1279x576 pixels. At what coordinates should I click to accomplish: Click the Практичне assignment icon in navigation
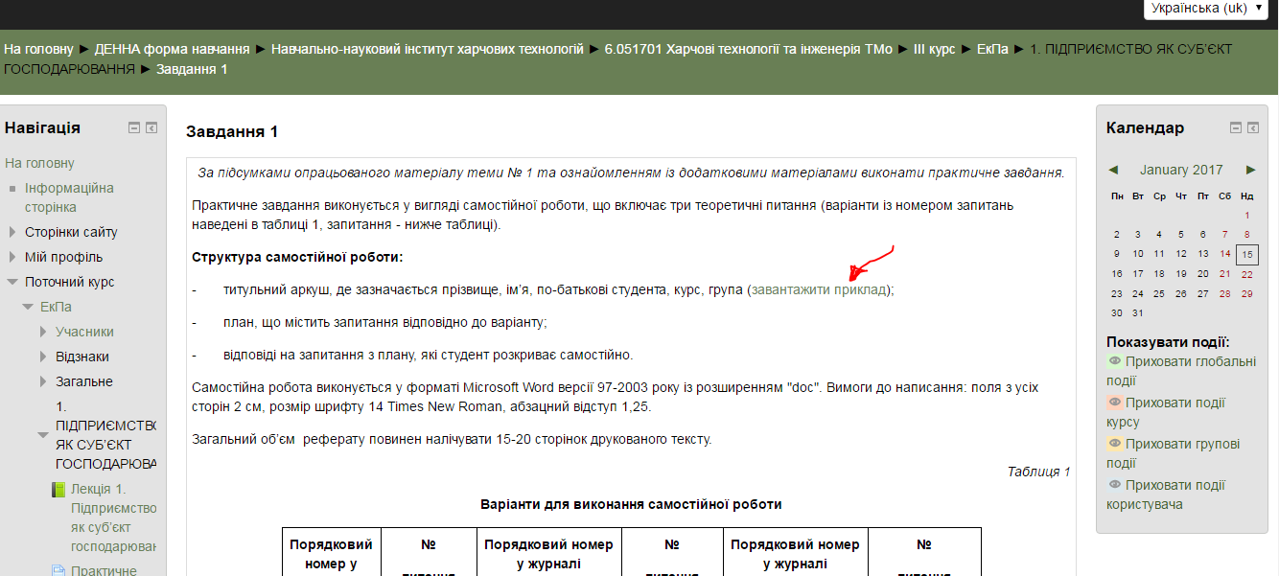pos(58,570)
